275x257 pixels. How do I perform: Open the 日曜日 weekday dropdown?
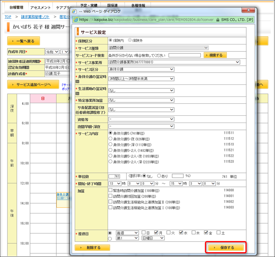click(153, 238)
